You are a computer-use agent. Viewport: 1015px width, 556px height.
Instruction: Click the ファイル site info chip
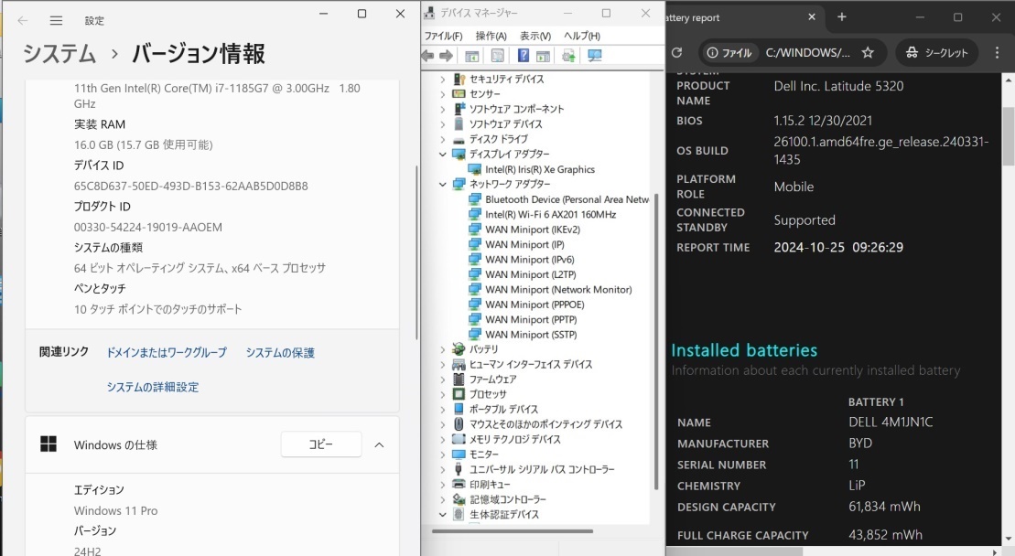click(729, 52)
